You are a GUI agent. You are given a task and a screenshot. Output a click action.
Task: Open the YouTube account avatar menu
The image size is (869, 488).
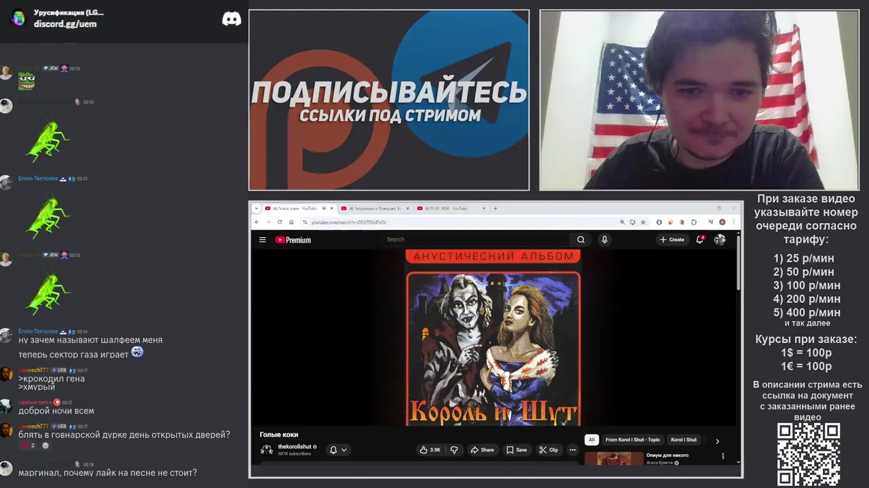(x=720, y=239)
